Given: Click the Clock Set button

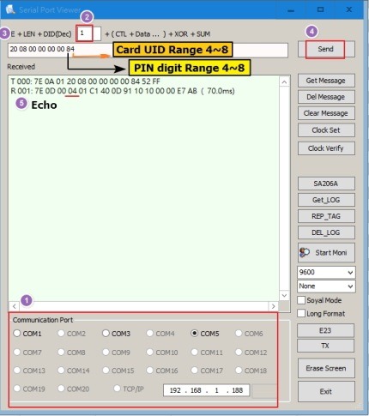Looking at the screenshot, I should [x=326, y=130].
